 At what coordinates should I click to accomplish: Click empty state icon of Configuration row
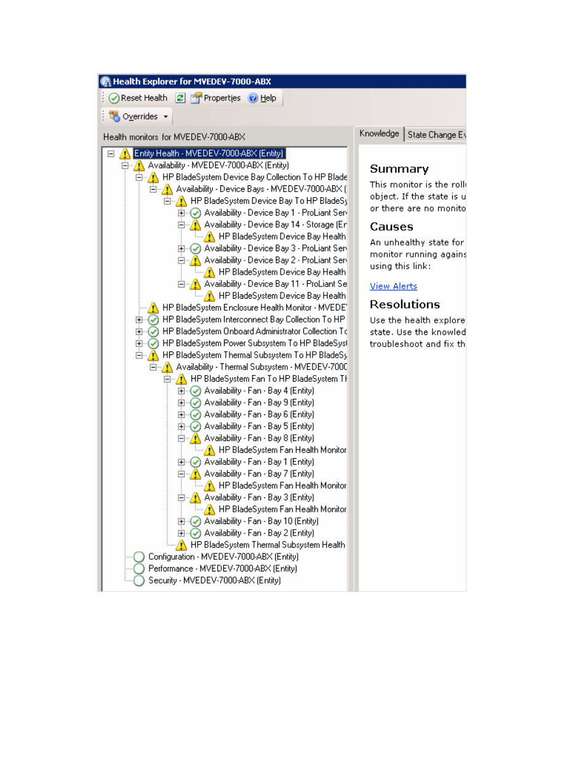pos(139,557)
